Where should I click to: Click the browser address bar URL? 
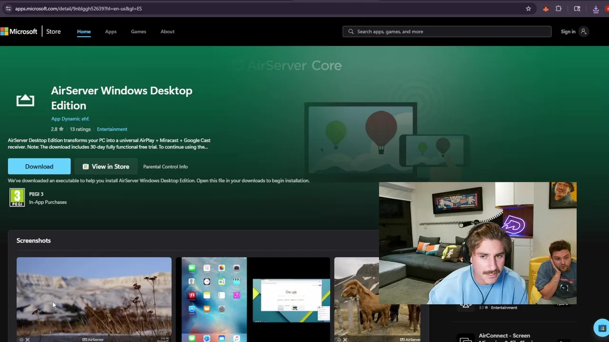tap(79, 9)
